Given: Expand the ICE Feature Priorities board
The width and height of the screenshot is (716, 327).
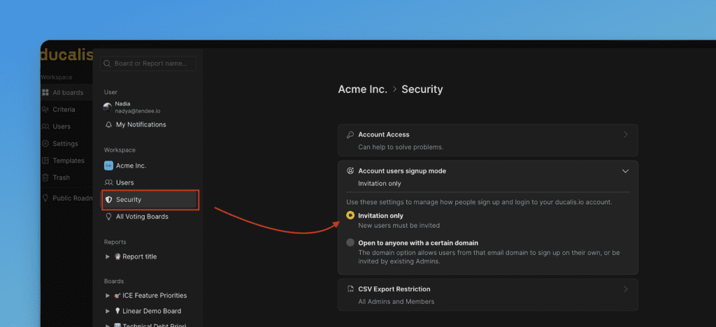Looking at the screenshot, I should click(x=108, y=296).
